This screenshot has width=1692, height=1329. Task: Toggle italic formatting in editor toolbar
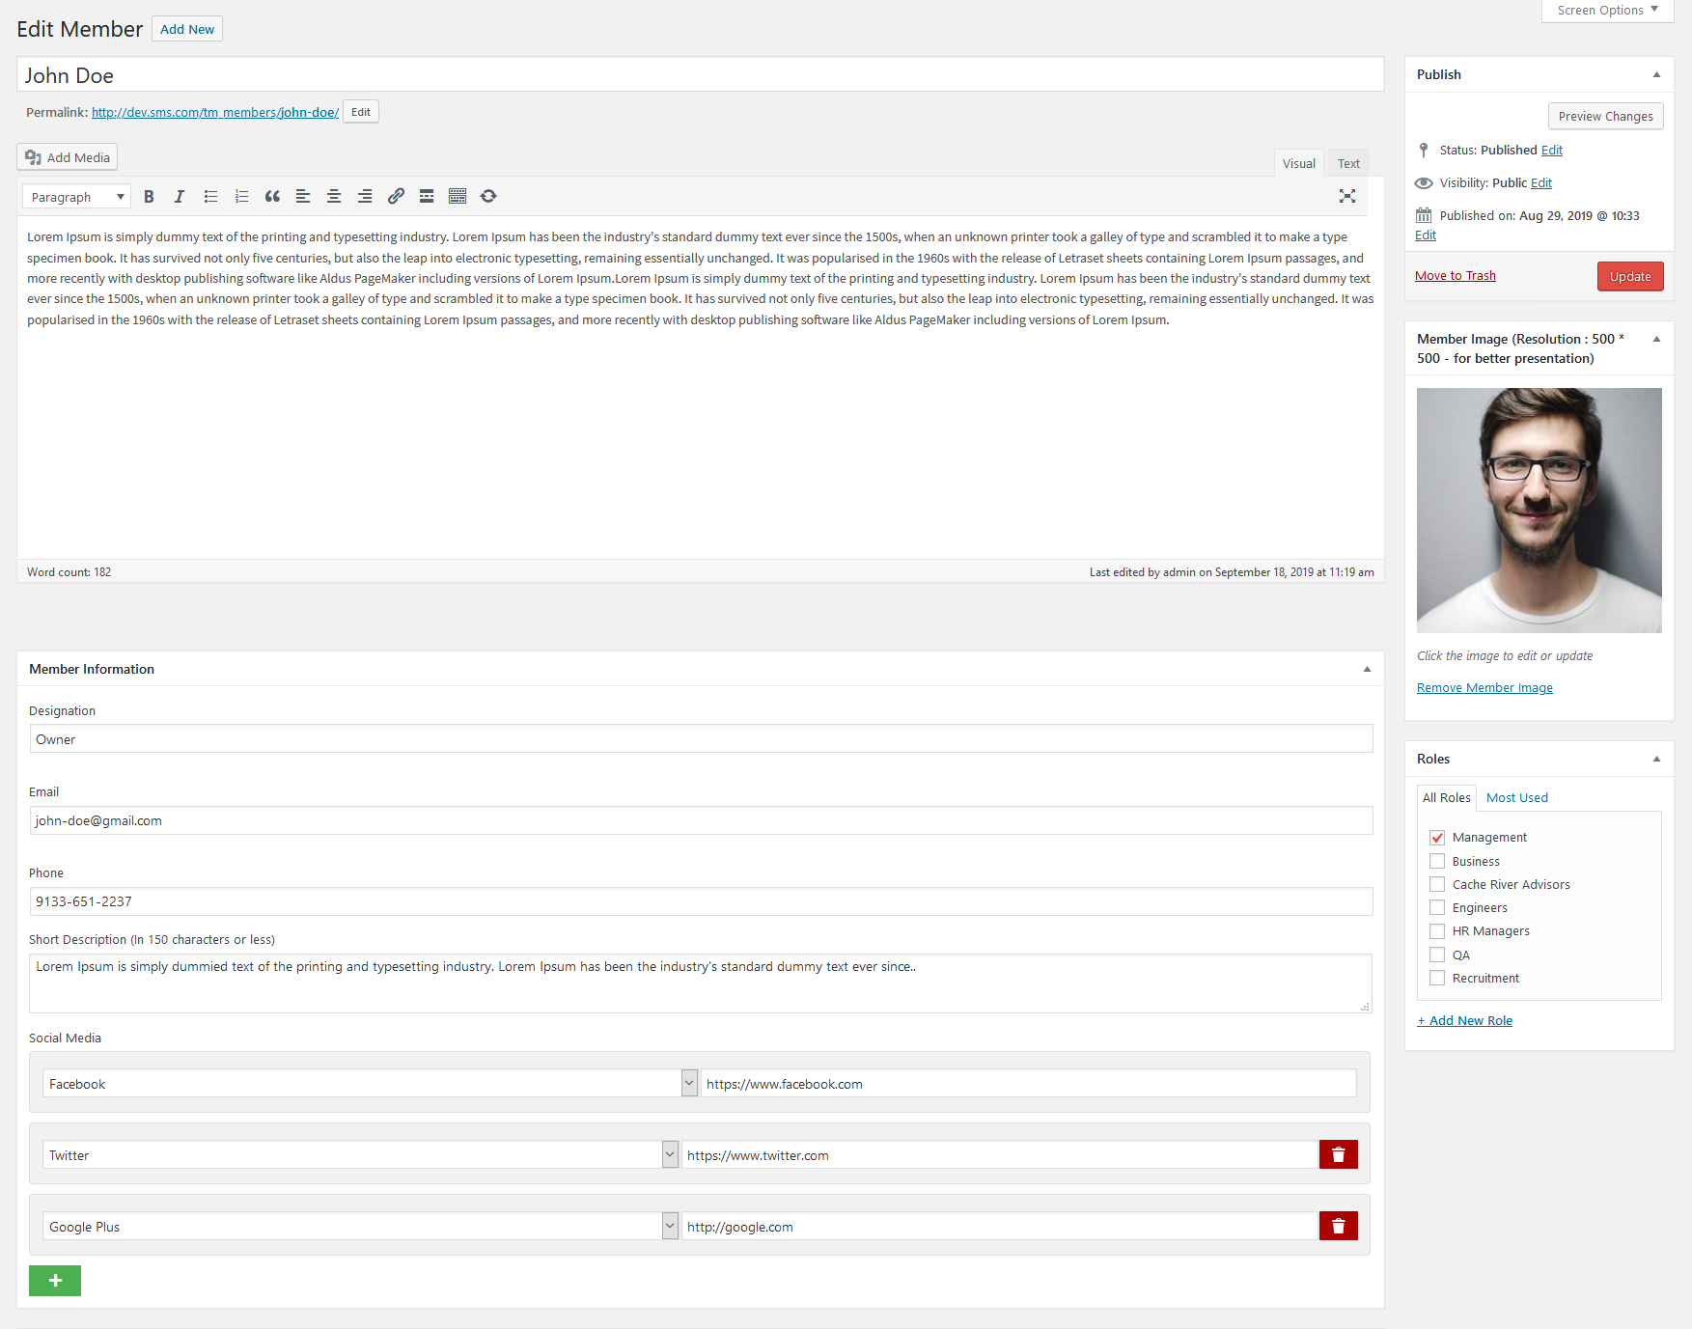[x=180, y=196]
